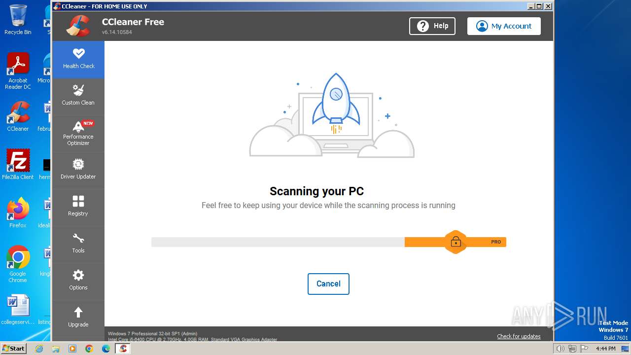Click the PRO lock icon on progress bar
Screen dimensions: 631x355
click(x=456, y=242)
